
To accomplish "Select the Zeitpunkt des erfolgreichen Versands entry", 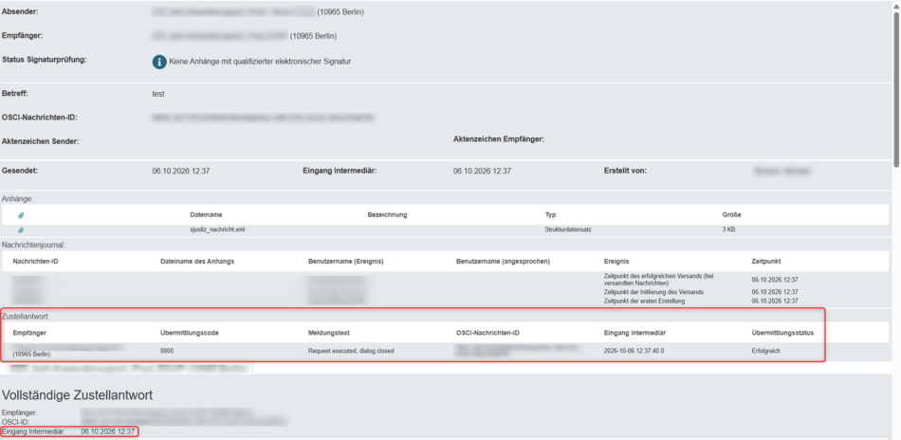I will [658, 279].
